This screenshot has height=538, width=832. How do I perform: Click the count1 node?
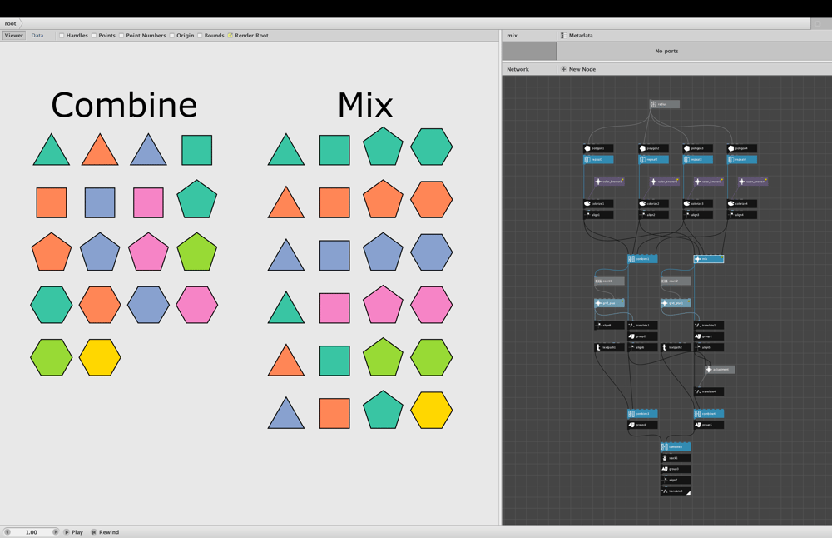point(609,281)
